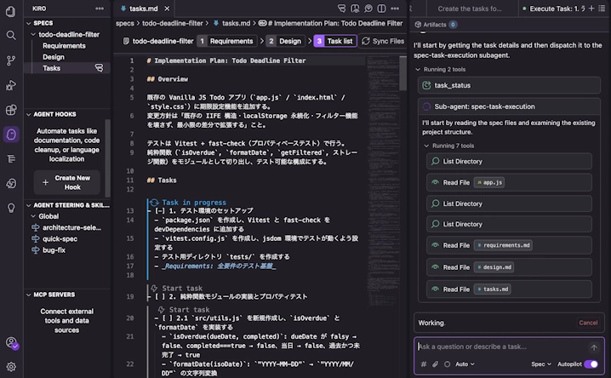Click the preview icon in editor toolbar
Viewport: 611px width, 378px height.
355,9
